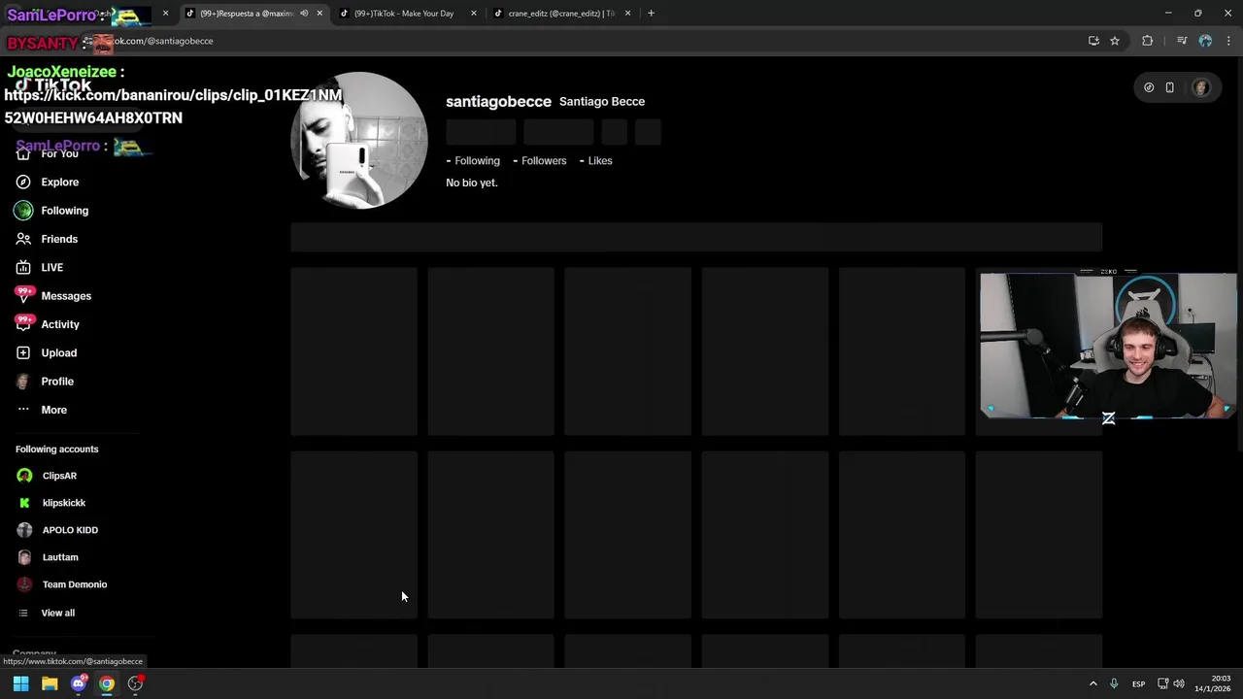Open the Chrome profile avatar
This screenshot has width=1243, height=699.
click(x=1205, y=41)
